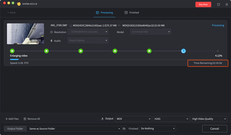Open the Resolution 15360x8640 dropdown

(x=88, y=32)
